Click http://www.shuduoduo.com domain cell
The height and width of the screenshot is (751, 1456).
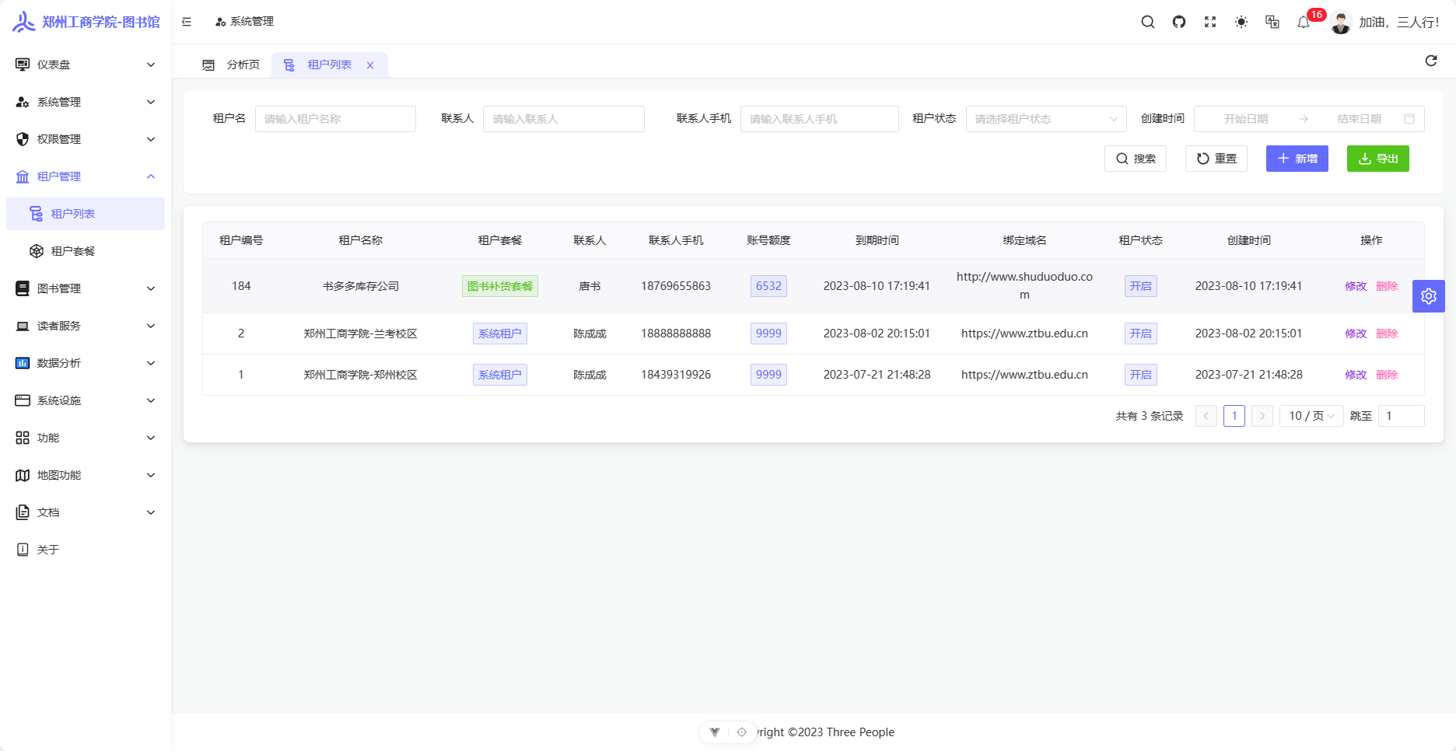(1024, 286)
